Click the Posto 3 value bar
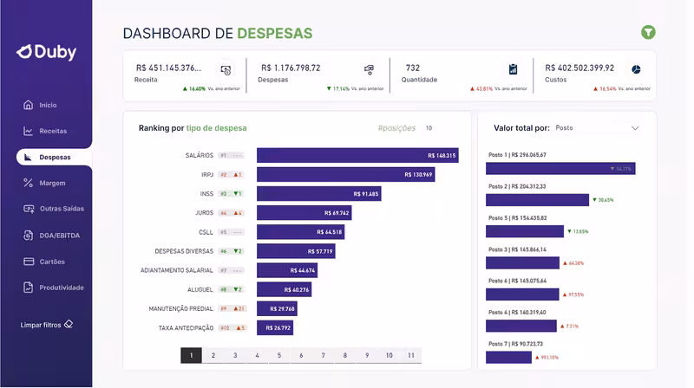The width and height of the screenshot is (694, 388). (x=523, y=263)
